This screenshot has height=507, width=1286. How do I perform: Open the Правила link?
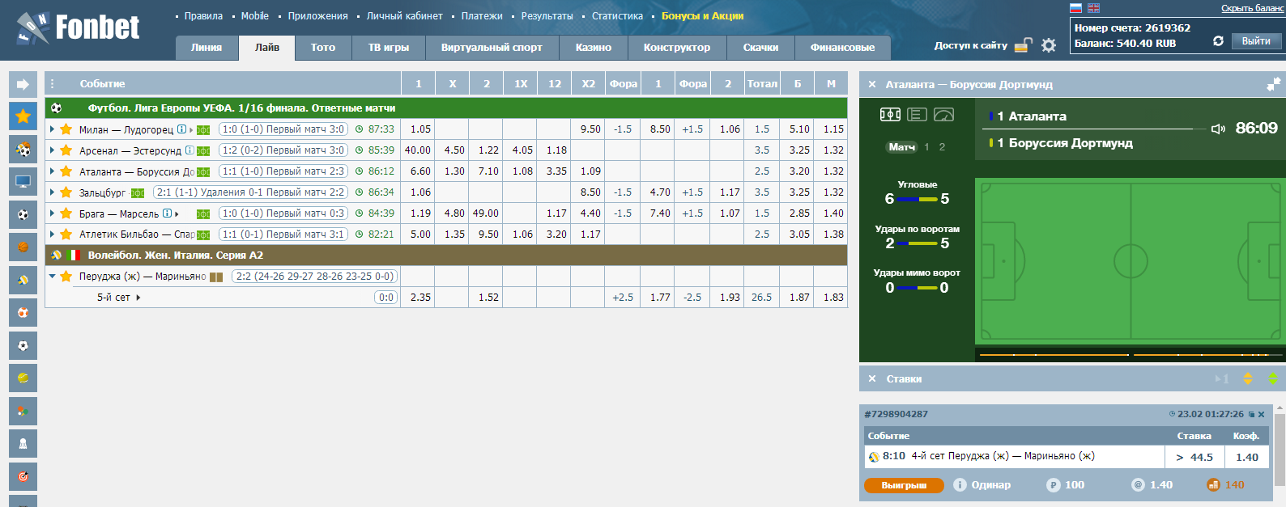tap(203, 16)
